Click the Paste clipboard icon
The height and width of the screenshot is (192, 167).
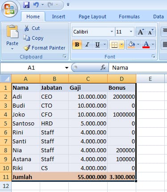click(13, 32)
